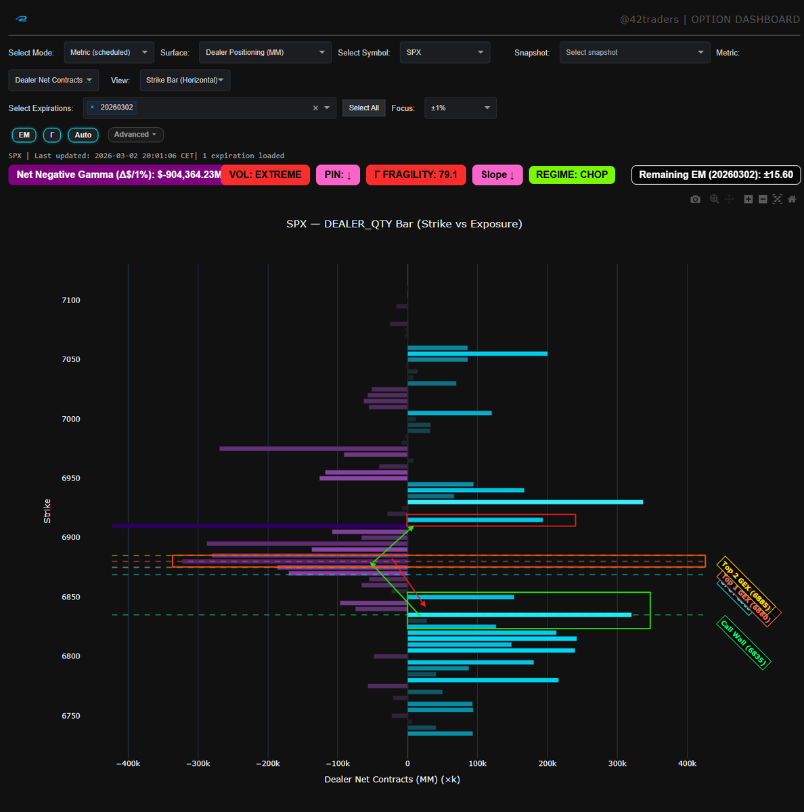
Task: Download the chart as PNG via camera icon
Action: pos(695,199)
